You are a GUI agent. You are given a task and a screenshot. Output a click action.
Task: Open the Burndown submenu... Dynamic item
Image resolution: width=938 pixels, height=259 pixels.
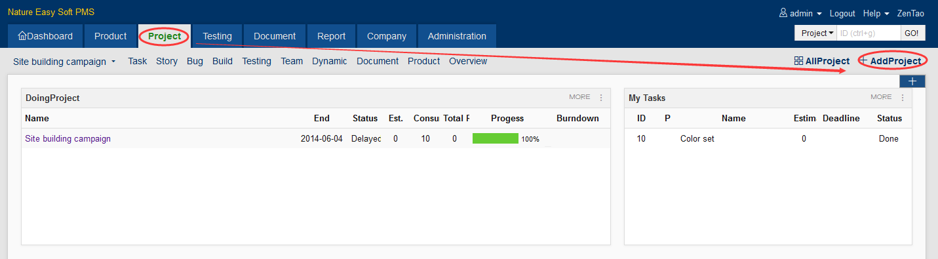pyautogui.click(x=330, y=61)
